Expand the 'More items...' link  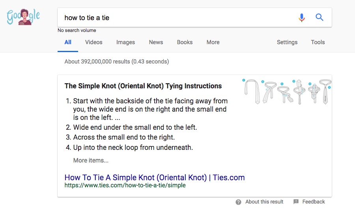pos(91,160)
